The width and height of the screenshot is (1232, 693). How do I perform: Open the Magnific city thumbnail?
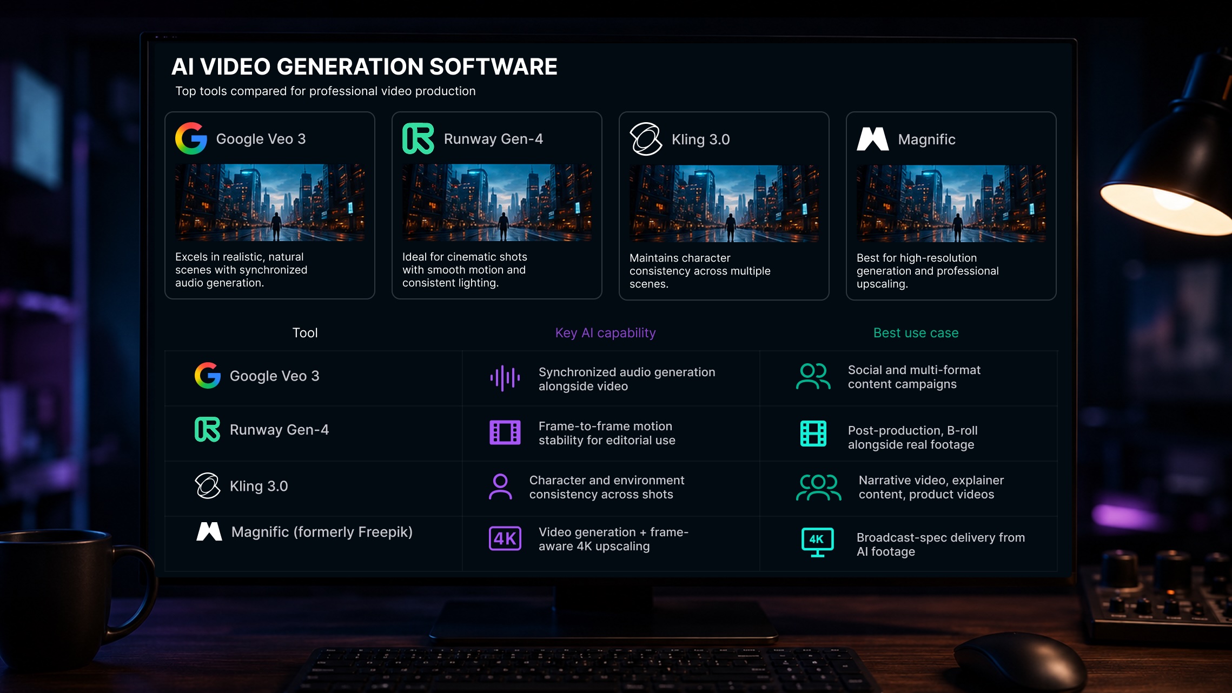click(951, 204)
